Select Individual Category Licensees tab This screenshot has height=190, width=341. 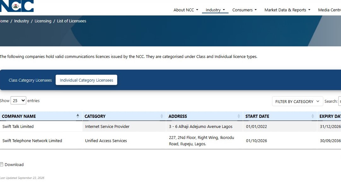[86, 80]
